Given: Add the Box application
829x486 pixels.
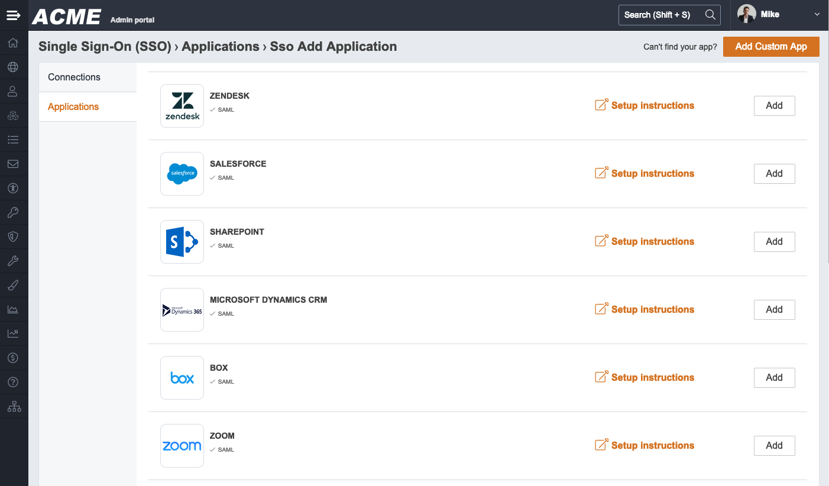Looking at the screenshot, I should 774,378.
